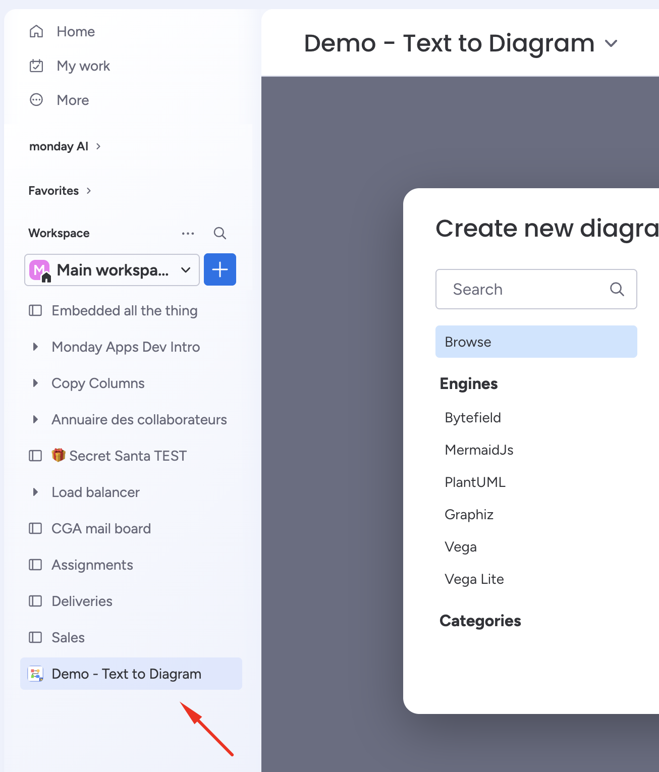Select the PlantUML engine
659x772 pixels.
click(475, 482)
